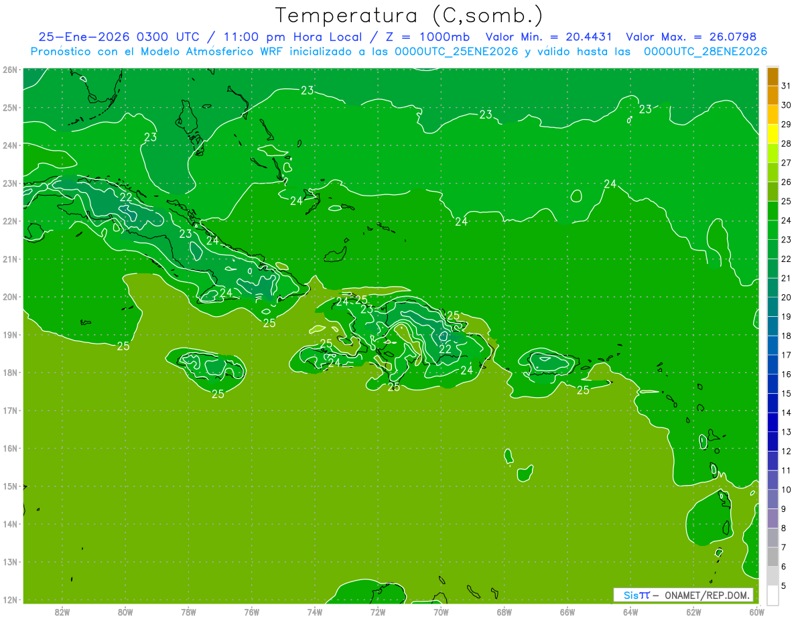Click the '66W' longitude axis label
This screenshot has width=804, height=621.
point(567,612)
